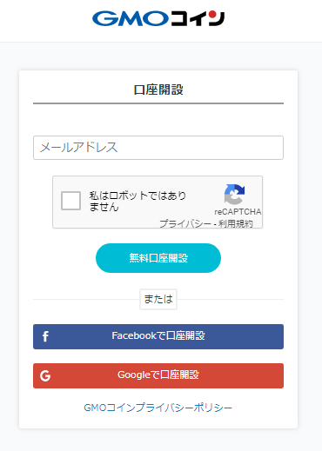
Task: Click the 口座開設 heading text
Action: (158, 90)
